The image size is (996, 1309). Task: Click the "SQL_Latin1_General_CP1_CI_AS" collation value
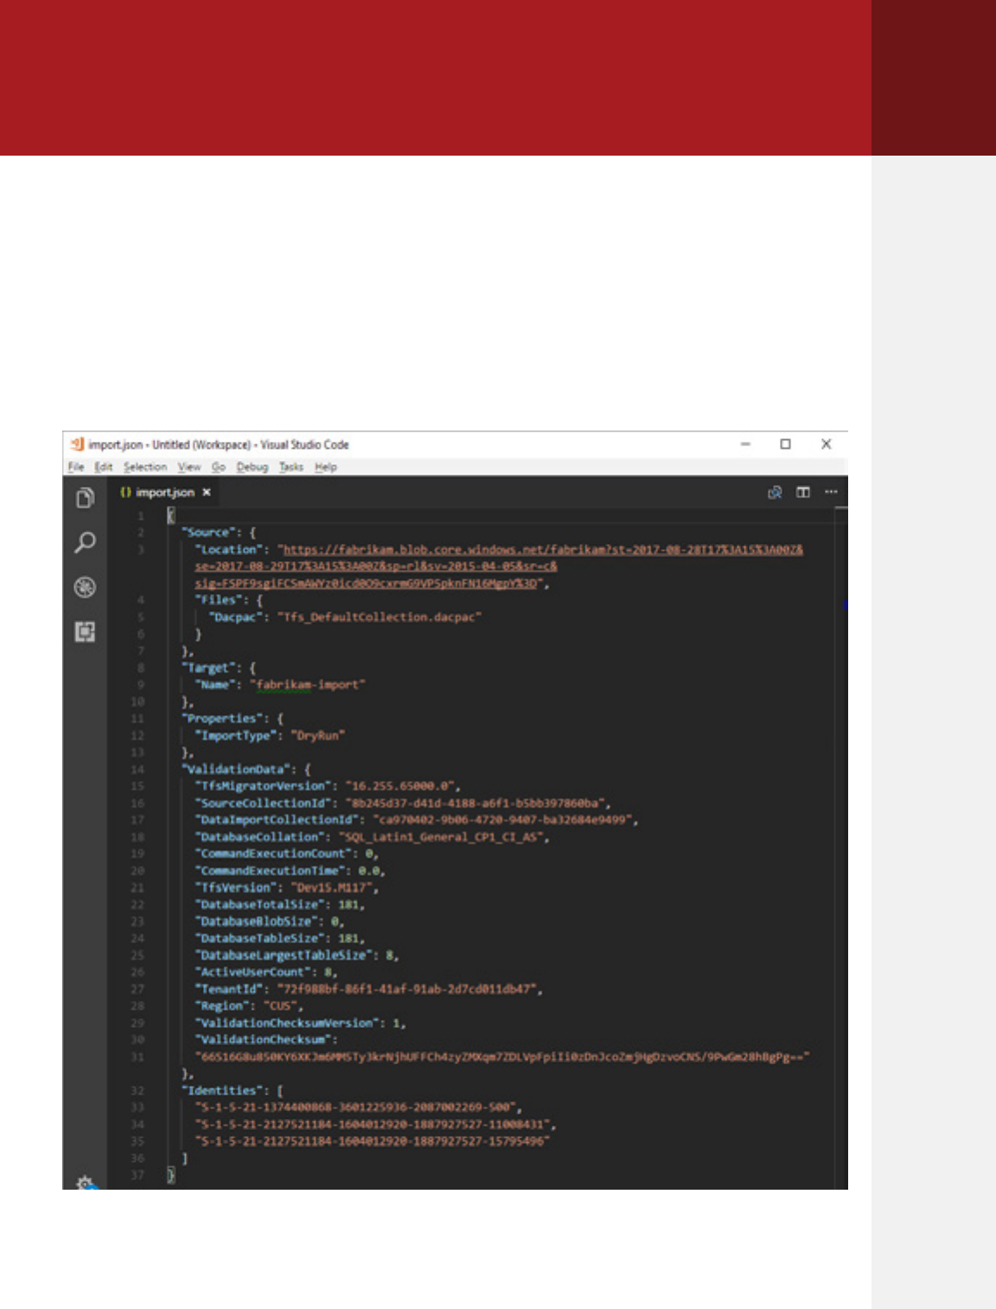pos(442,837)
